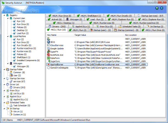
Task: Open the WinLogon (9) tab
Action: click(x=74, y=19)
